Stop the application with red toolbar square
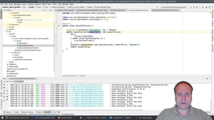Viewport: 214px width, 120px height. (x=203, y=7)
